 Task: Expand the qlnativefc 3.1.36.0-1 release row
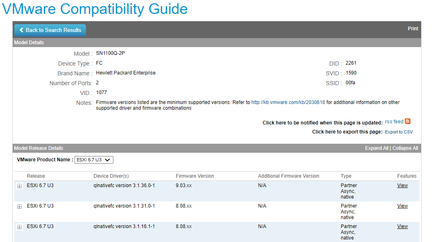[19, 186]
